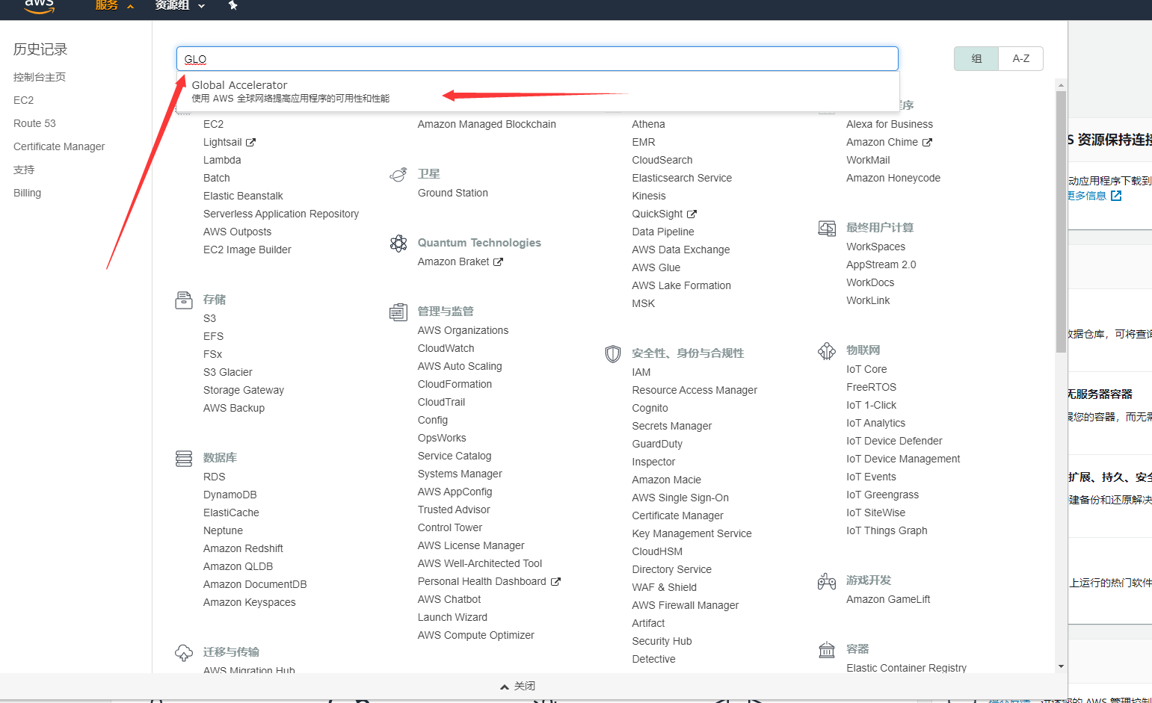Click the service search input field

537,59
